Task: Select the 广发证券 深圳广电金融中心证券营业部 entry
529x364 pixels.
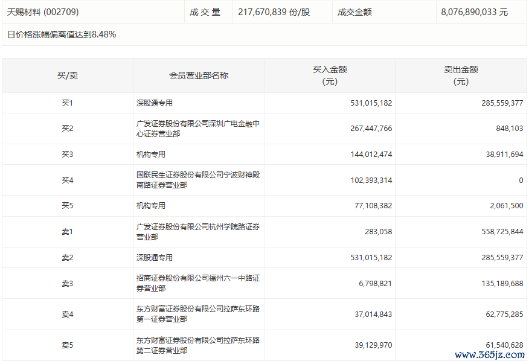Action: pyautogui.click(x=198, y=129)
